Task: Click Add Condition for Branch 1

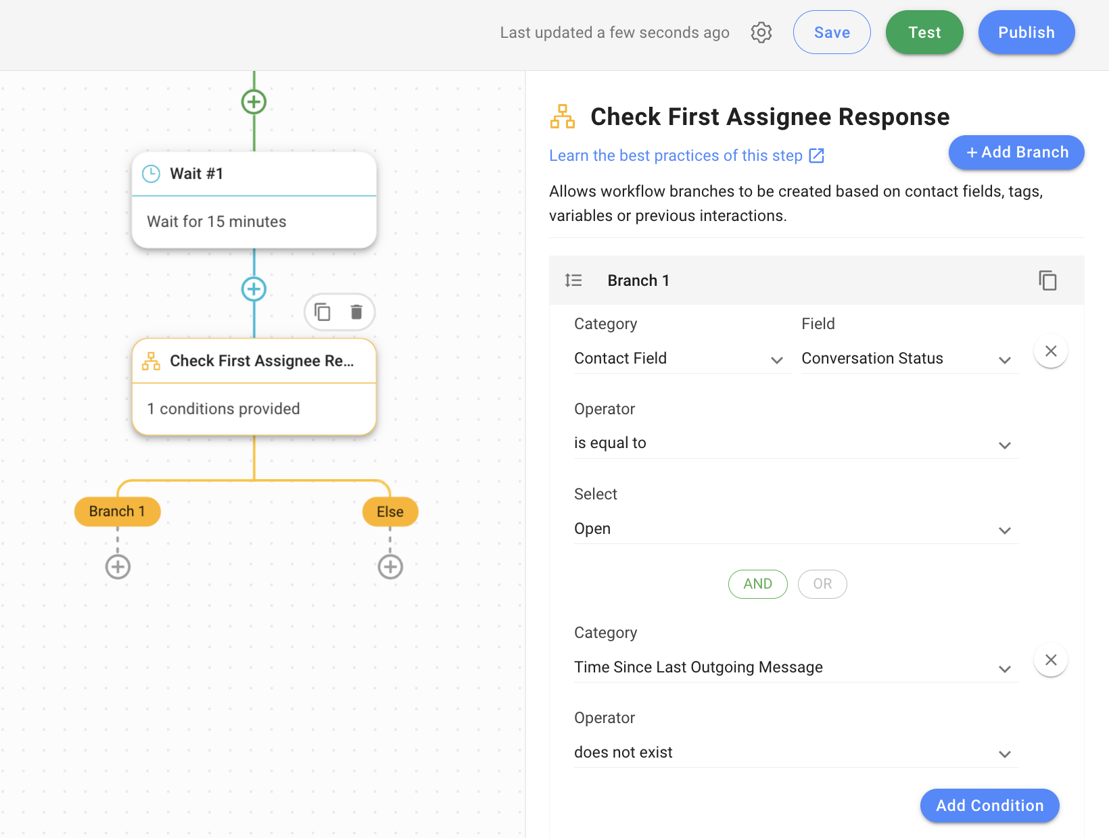Action: tap(989, 806)
